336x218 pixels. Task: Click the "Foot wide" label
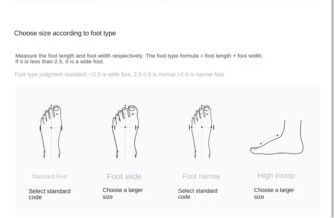(x=124, y=177)
